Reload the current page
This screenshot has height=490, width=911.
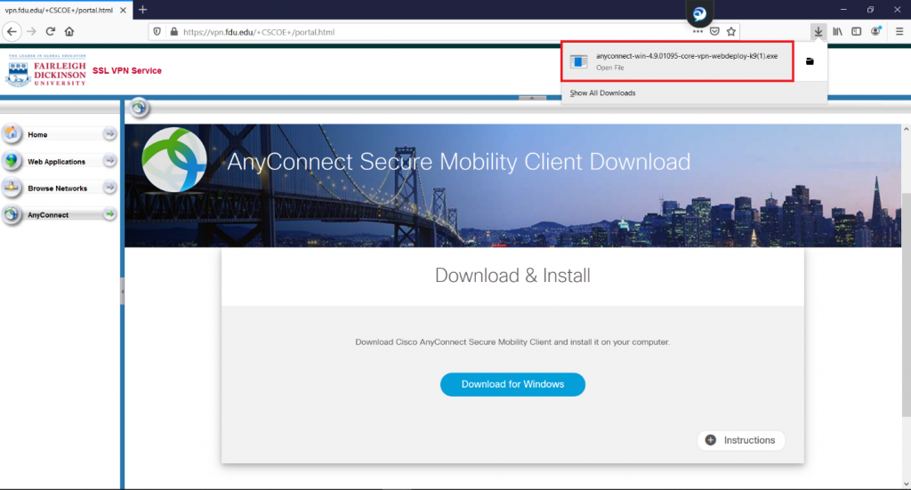tap(51, 31)
